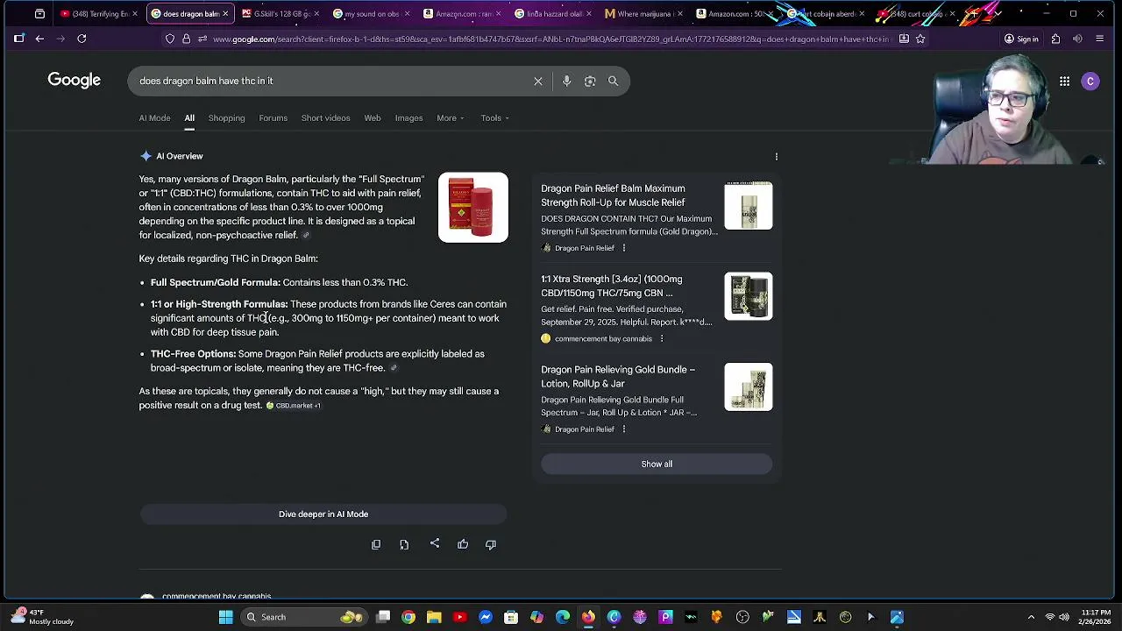This screenshot has height=631, width=1122.
Task: Give thumbs down to AI Overview
Action: point(491,544)
